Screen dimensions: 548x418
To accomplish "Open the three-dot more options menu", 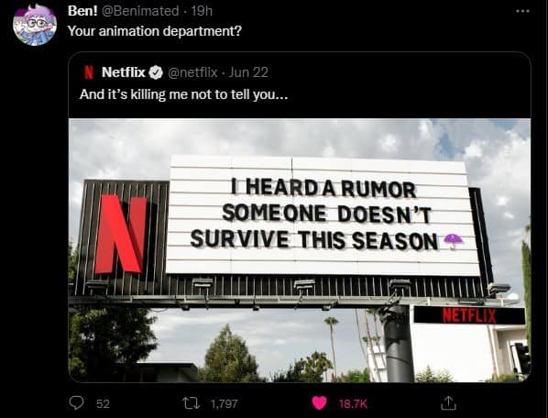I will coord(522,11).
